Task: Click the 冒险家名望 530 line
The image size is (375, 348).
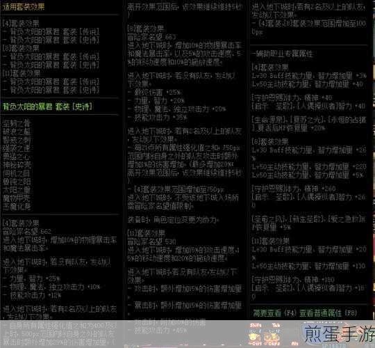Action: [151, 242]
